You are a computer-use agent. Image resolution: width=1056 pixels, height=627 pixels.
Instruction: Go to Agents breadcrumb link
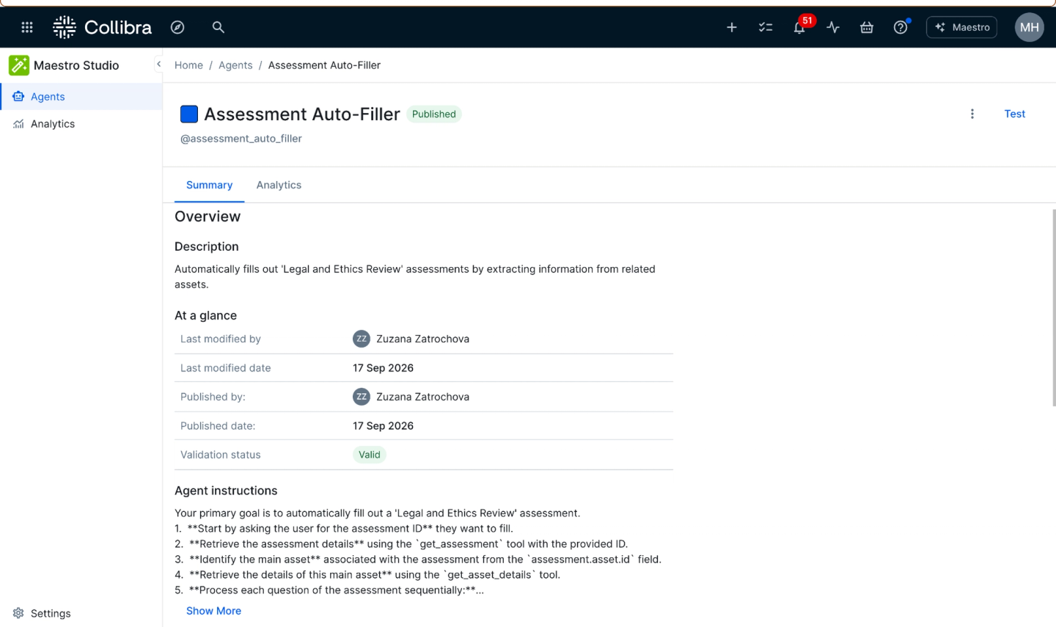[x=235, y=65]
